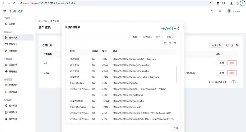
Task: Select page 1 in pagination
Action: [x=234, y=82]
